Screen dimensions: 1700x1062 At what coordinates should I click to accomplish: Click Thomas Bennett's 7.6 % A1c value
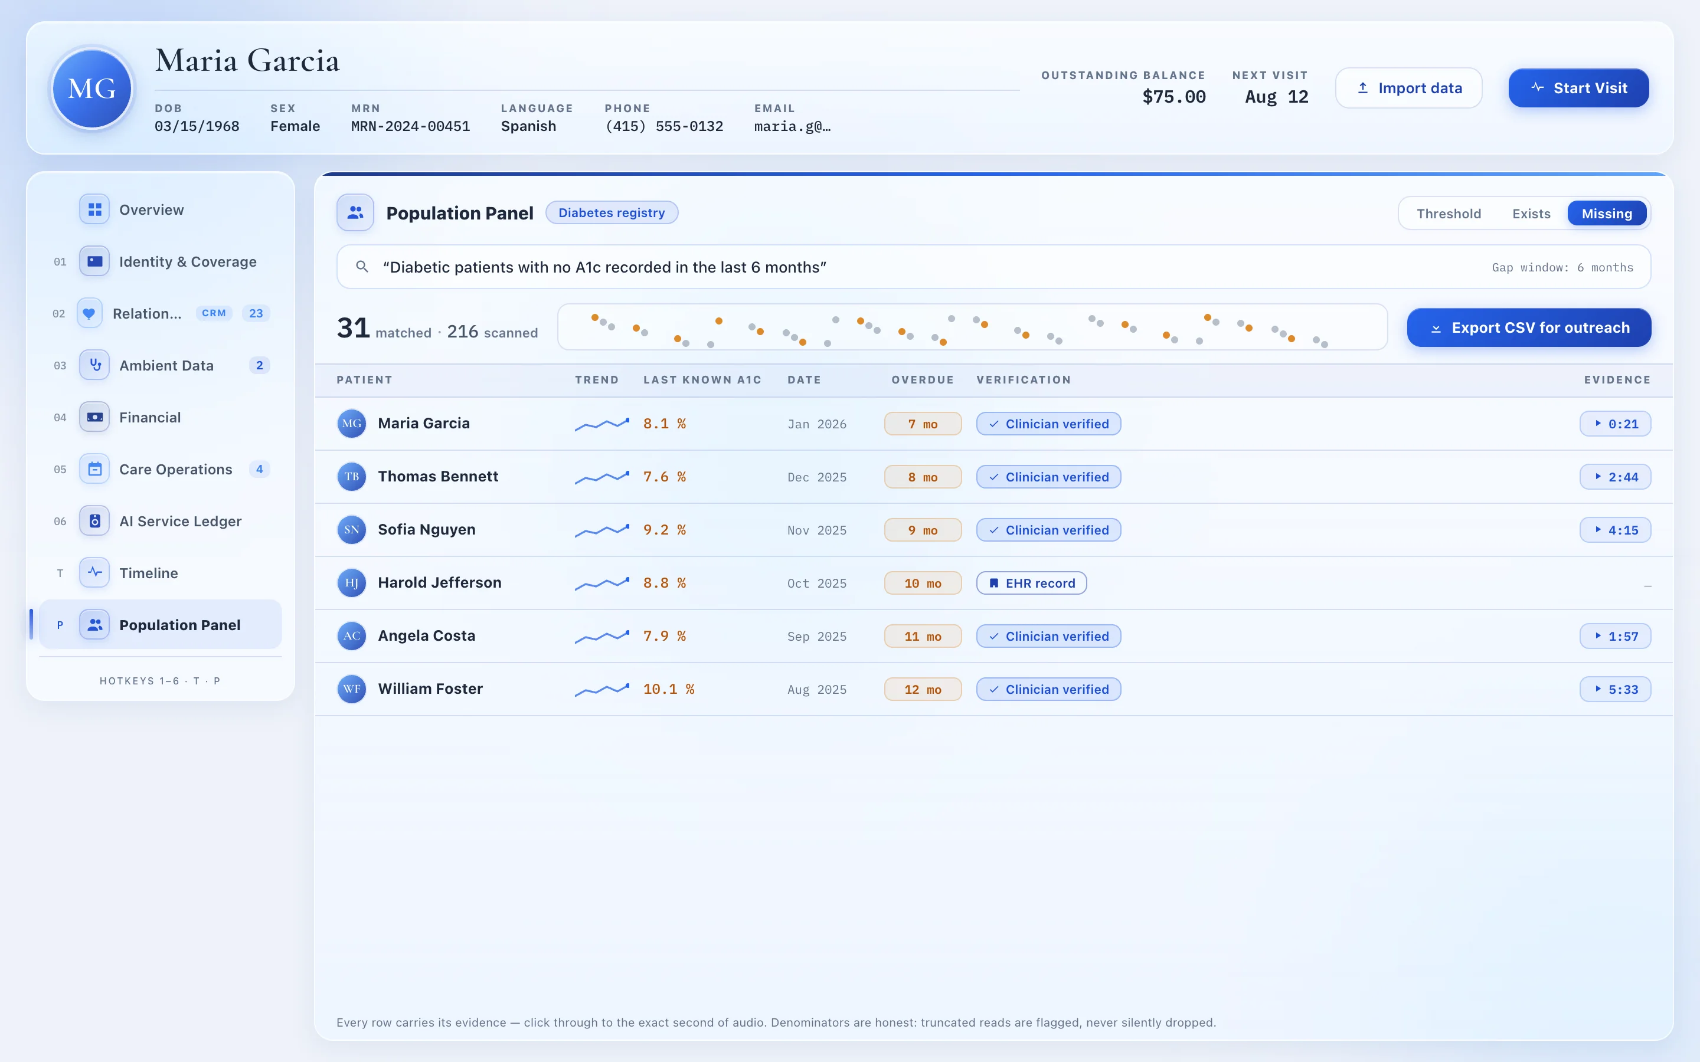[665, 477]
